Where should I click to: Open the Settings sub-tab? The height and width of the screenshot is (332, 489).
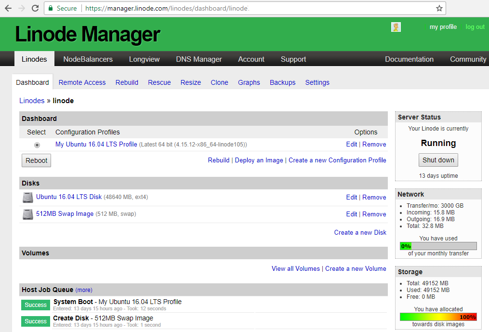coord(317,82)
